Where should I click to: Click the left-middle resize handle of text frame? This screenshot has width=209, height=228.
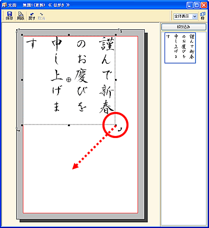22,80
